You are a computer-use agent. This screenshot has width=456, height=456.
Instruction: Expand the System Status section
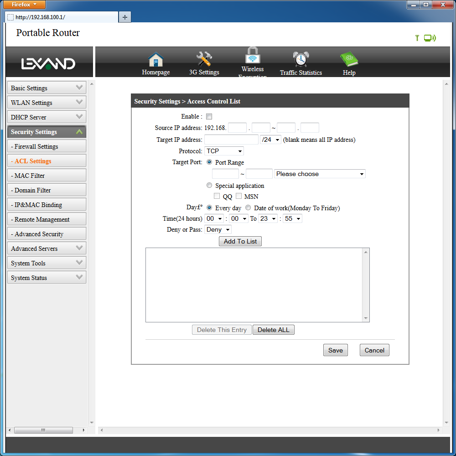coord(47,277)
